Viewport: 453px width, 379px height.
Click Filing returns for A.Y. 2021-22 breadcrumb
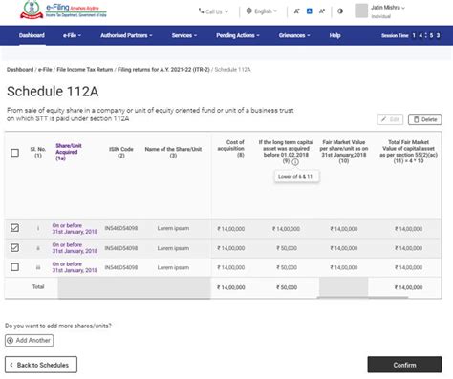click(163, 70)
